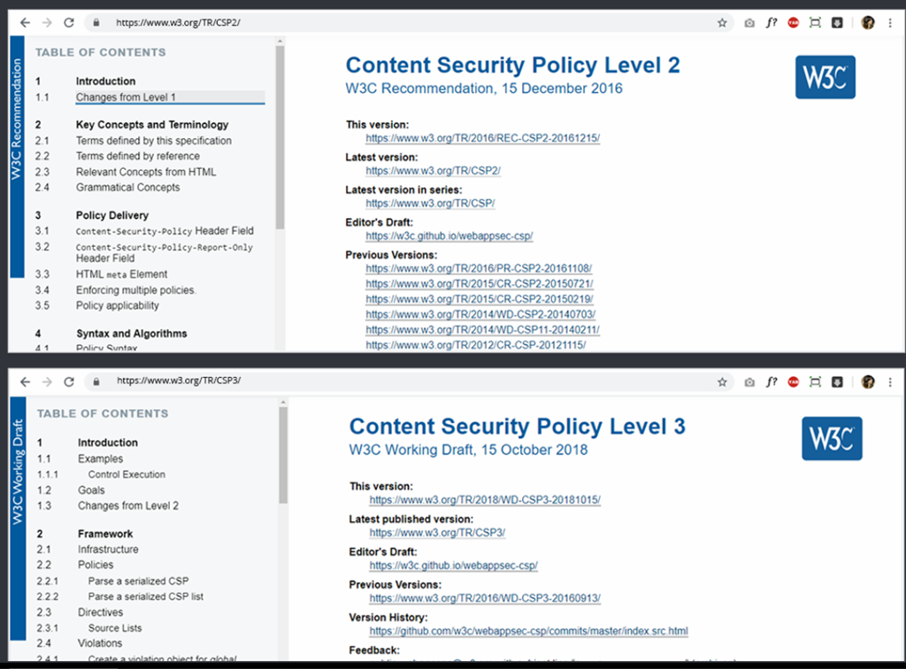
Task: Open Latest published version TR/CSP3/ link
Action: coord(437,533)
